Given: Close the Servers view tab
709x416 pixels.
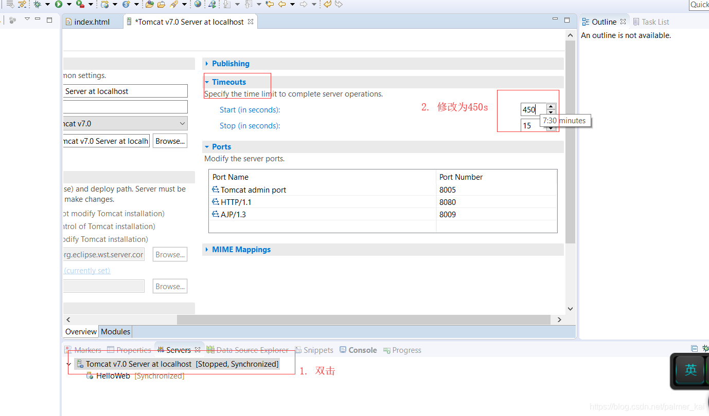Looking at the screenshot, I should (198, 350).
